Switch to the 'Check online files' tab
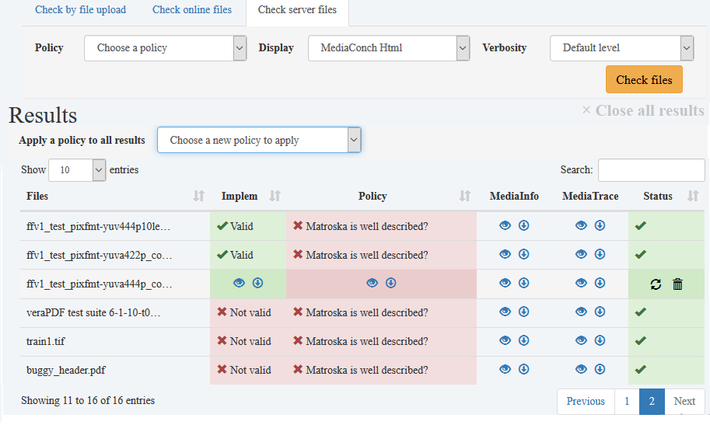 click(x=191, y=10)
